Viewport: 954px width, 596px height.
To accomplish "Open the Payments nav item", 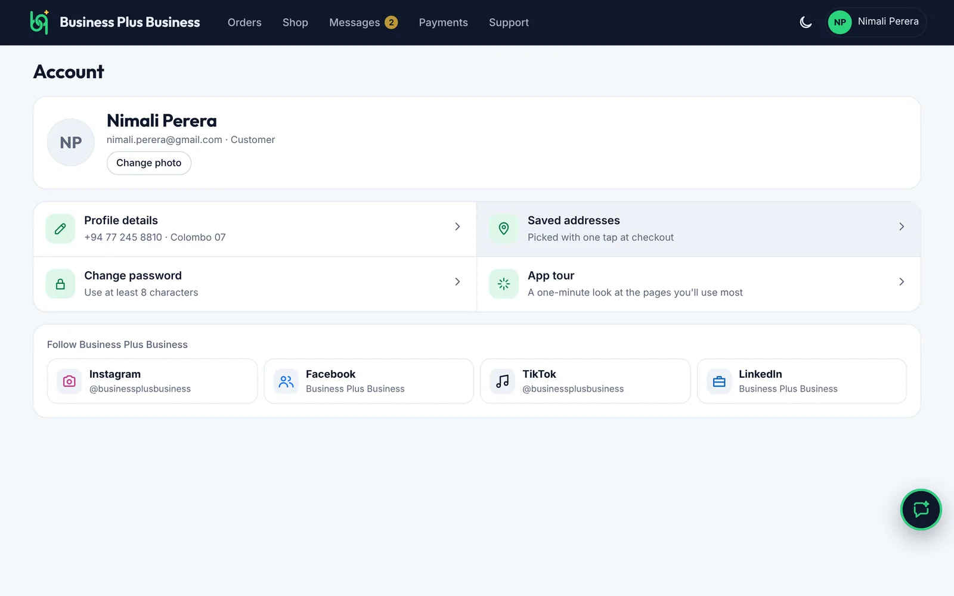I will click(443, 23).
